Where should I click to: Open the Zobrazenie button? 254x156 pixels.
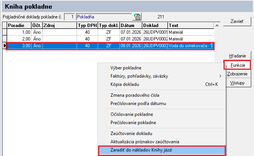(237, 74)
